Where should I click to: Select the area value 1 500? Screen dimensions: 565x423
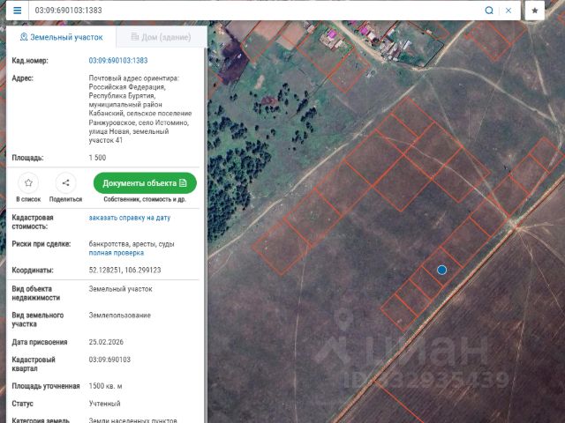[x=97, y=158]
